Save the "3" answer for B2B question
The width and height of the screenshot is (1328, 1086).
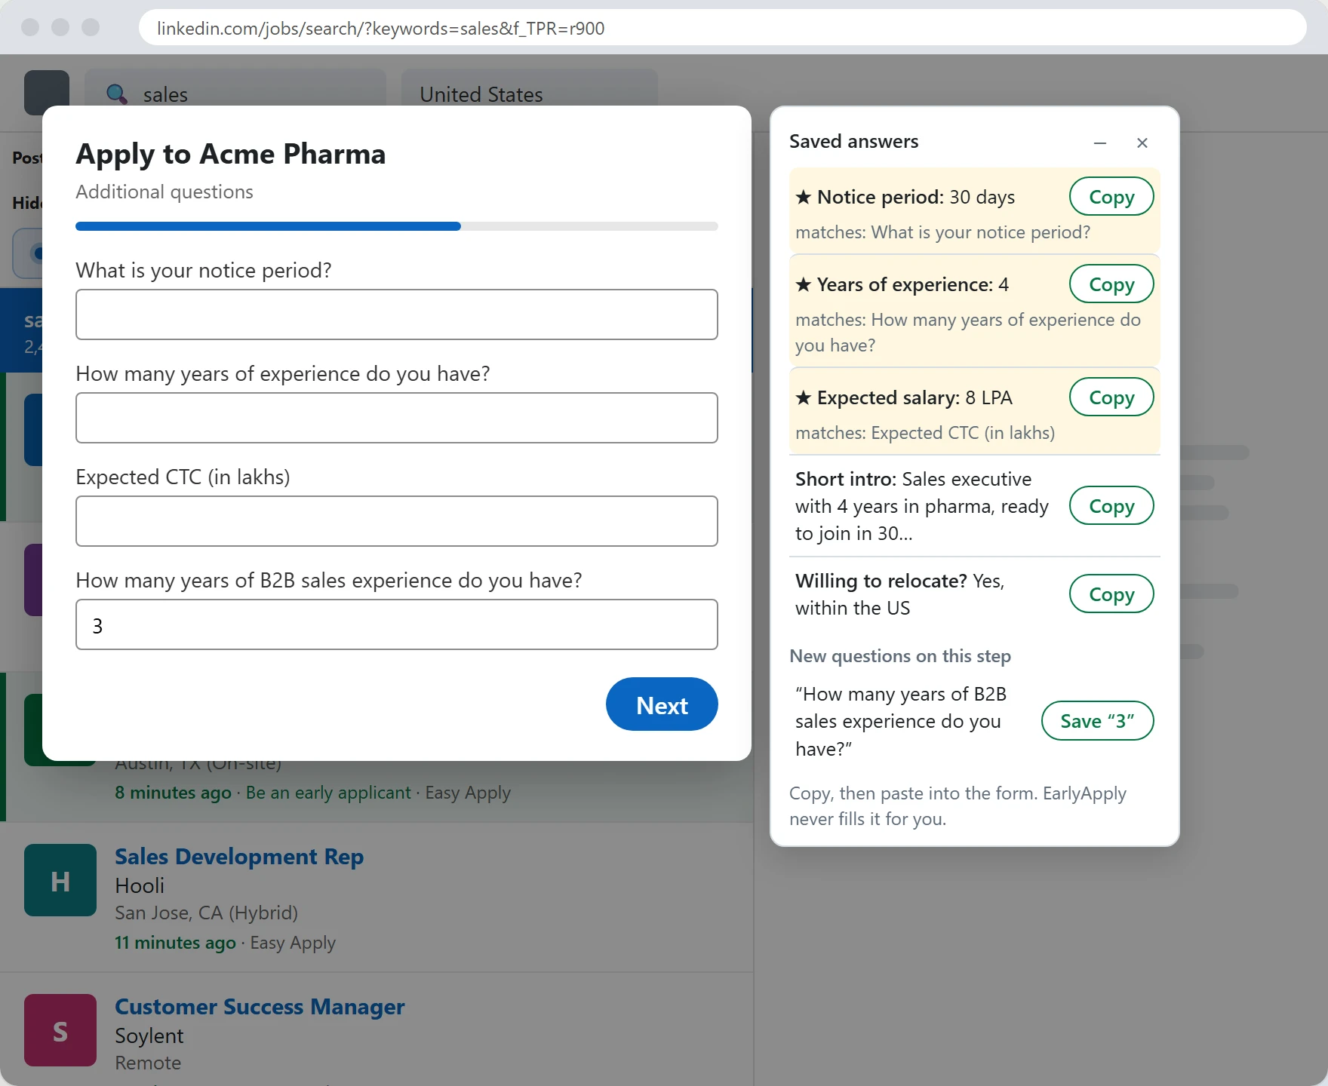[1097, 721]
